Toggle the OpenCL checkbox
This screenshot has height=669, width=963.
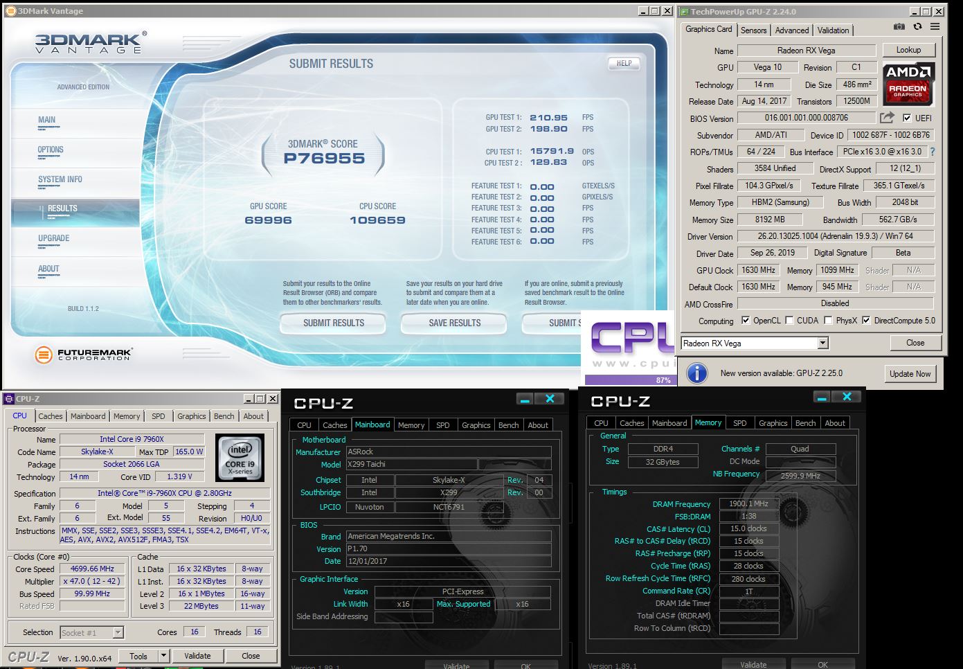746,321
